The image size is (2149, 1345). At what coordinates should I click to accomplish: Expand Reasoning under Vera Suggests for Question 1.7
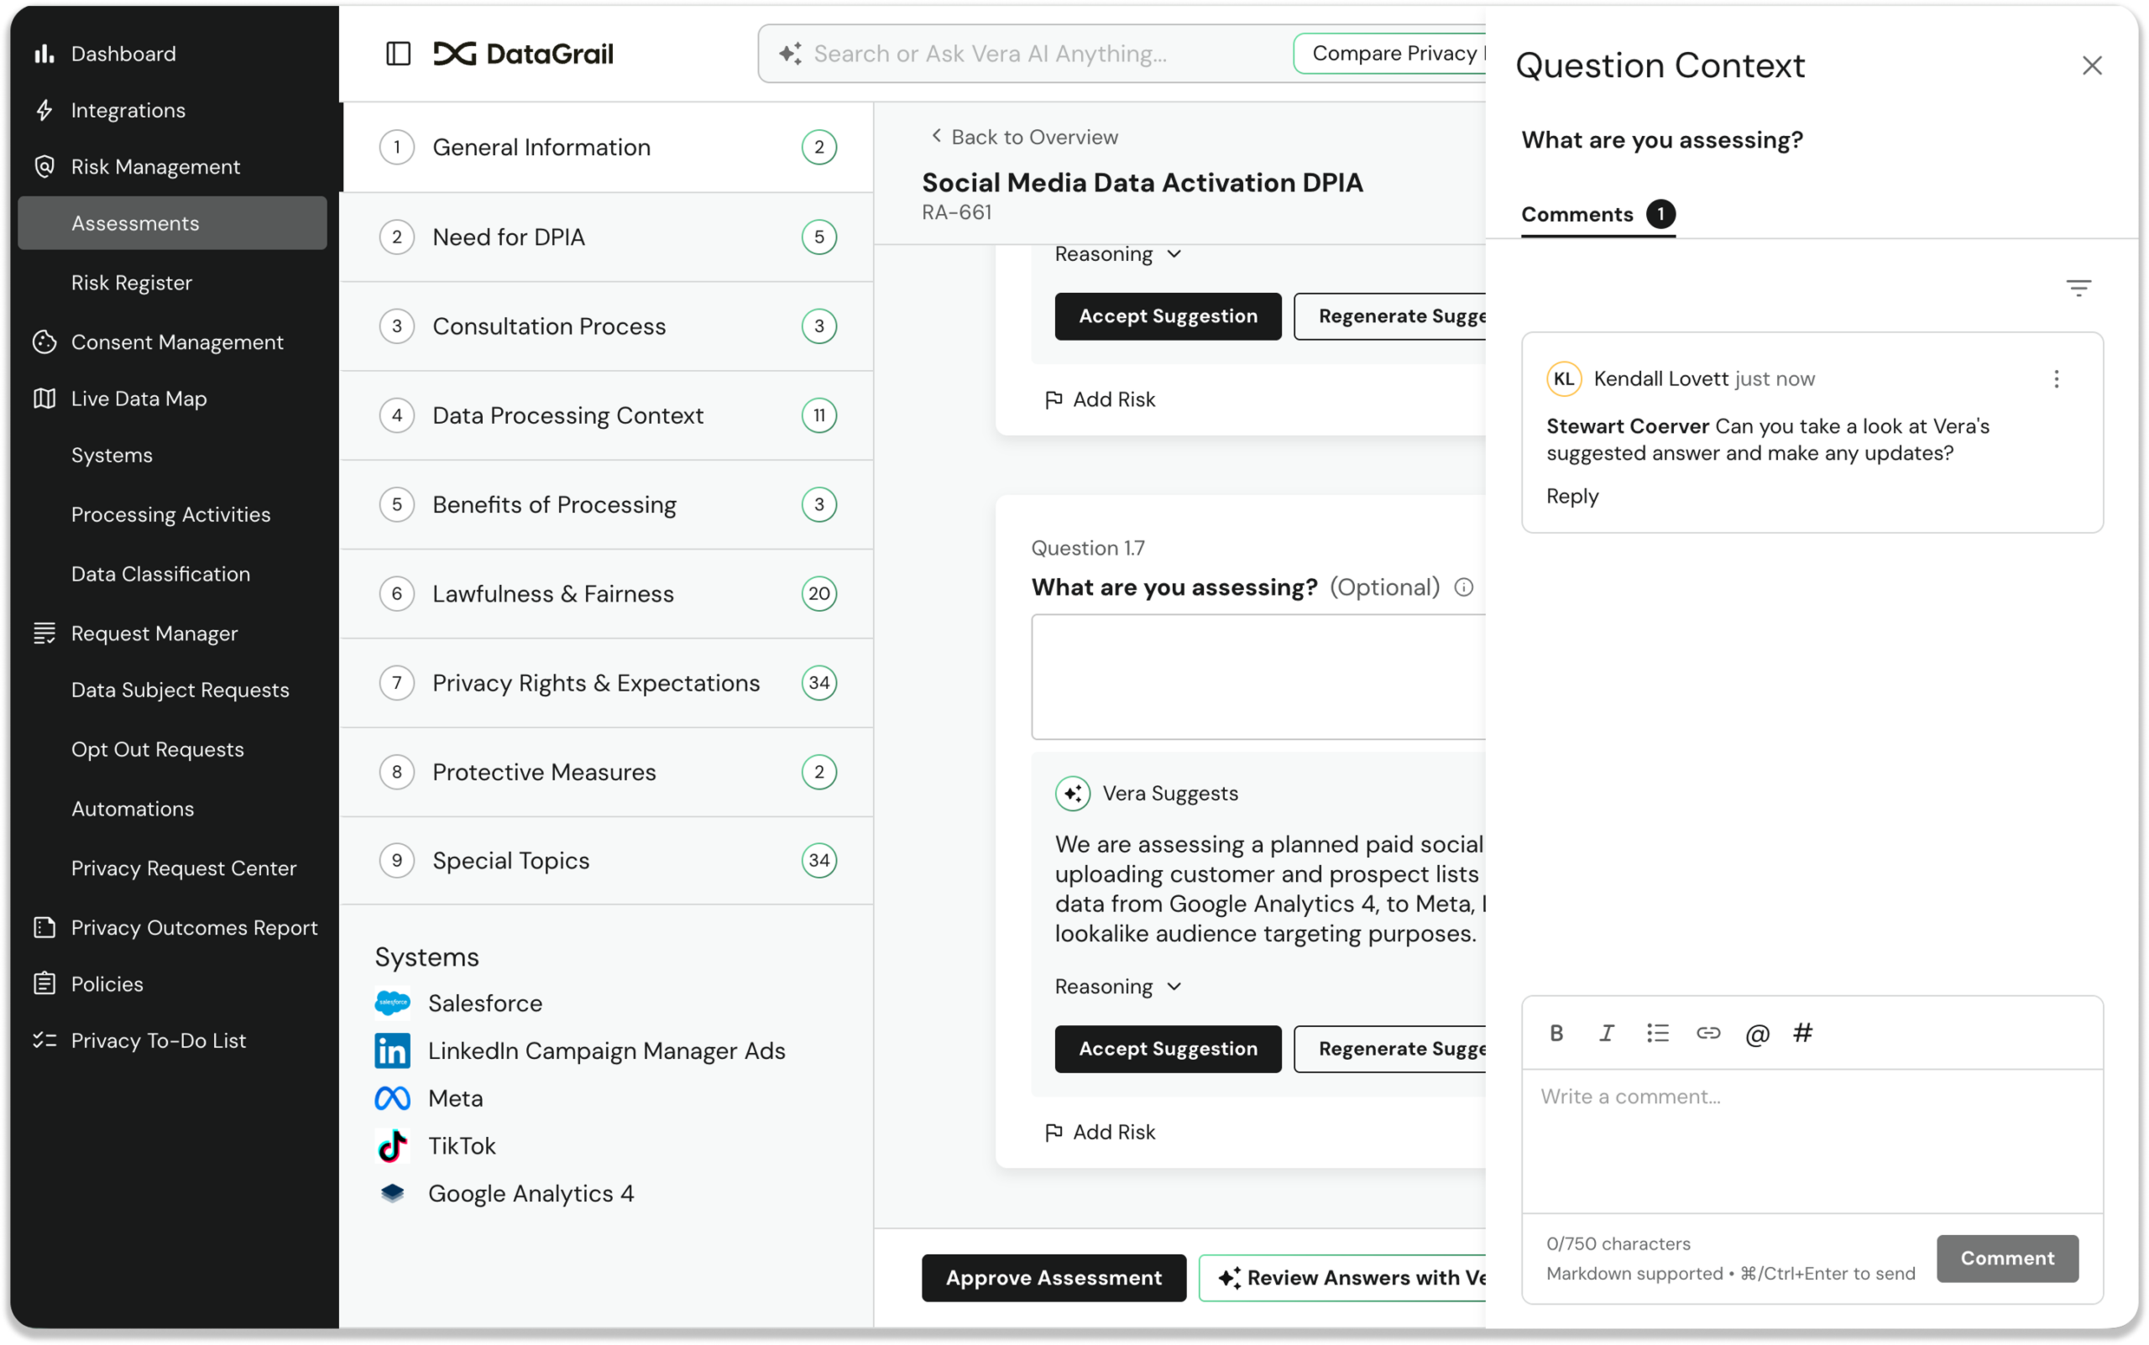click(x=1117, y=987)
